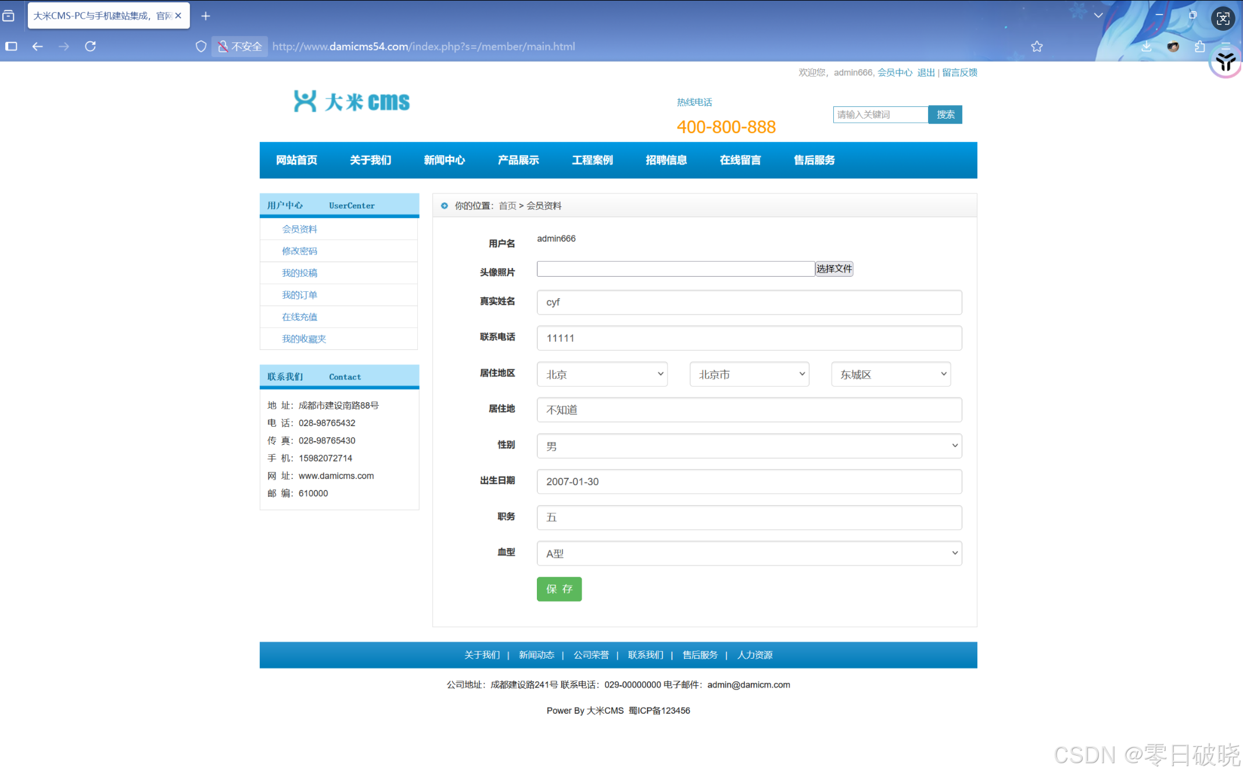Click the browser back arrow

[x=38, y=47]
